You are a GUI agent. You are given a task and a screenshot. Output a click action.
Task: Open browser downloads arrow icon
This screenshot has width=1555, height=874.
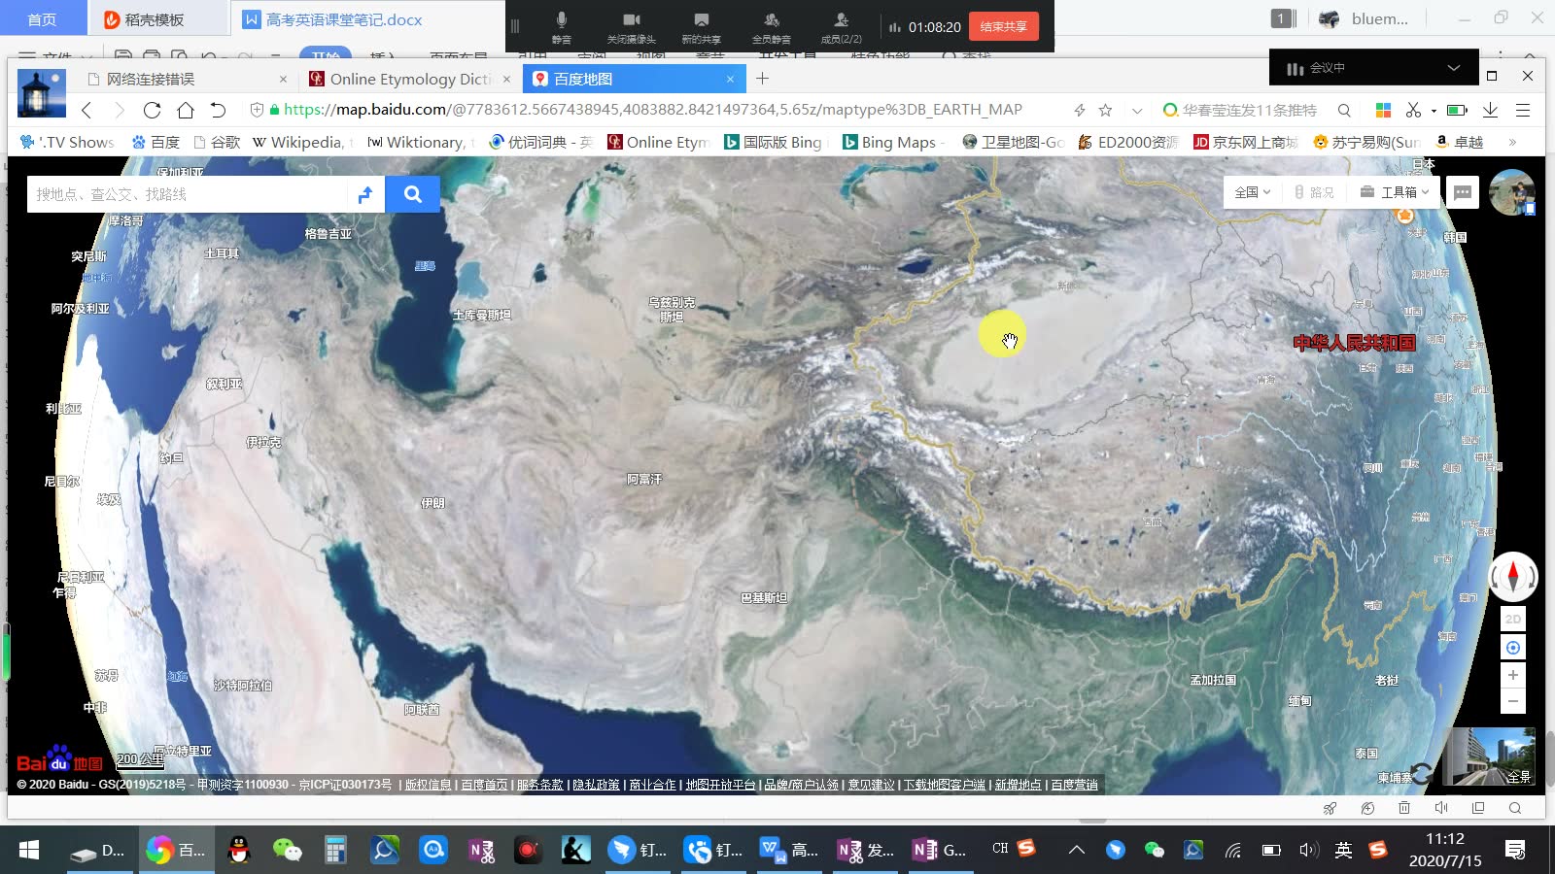tap(1490, 110)
